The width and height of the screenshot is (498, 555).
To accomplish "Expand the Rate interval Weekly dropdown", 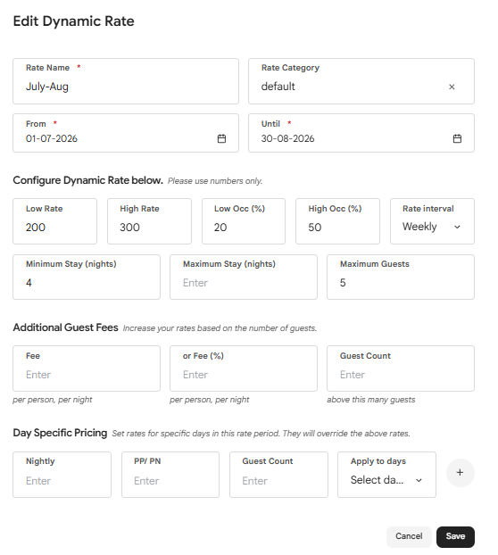I will click(432, 221).
